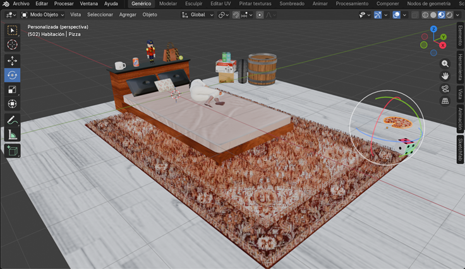Select the Scale tool
This screenshot has height=269, width=465.
[x=12, y=89]
